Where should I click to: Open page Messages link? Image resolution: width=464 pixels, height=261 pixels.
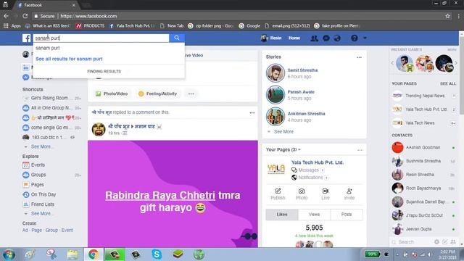pos(307,170)
